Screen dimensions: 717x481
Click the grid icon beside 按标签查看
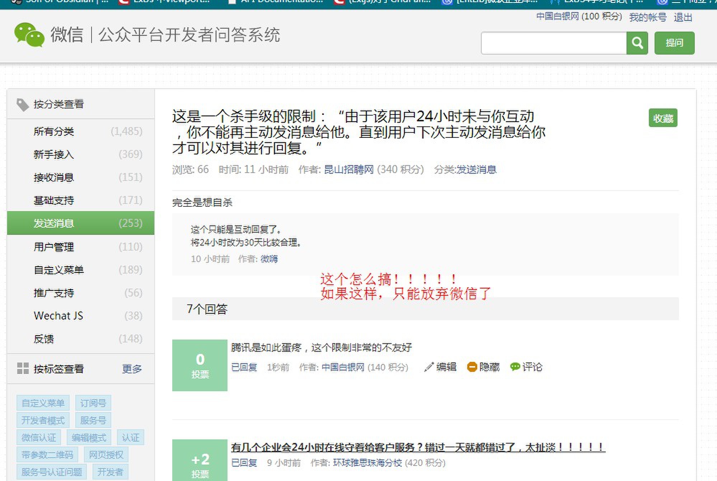pos(23,368)
